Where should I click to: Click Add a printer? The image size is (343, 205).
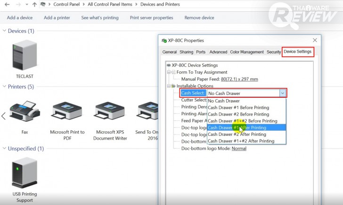(57, 18)
